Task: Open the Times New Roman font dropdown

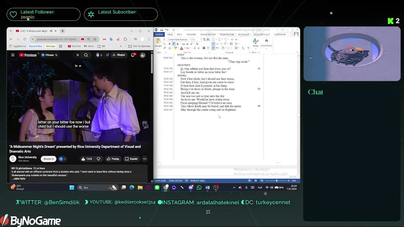Action: click(190, 39)
